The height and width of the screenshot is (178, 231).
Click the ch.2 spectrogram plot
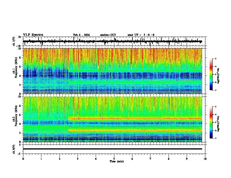[113, 119]
